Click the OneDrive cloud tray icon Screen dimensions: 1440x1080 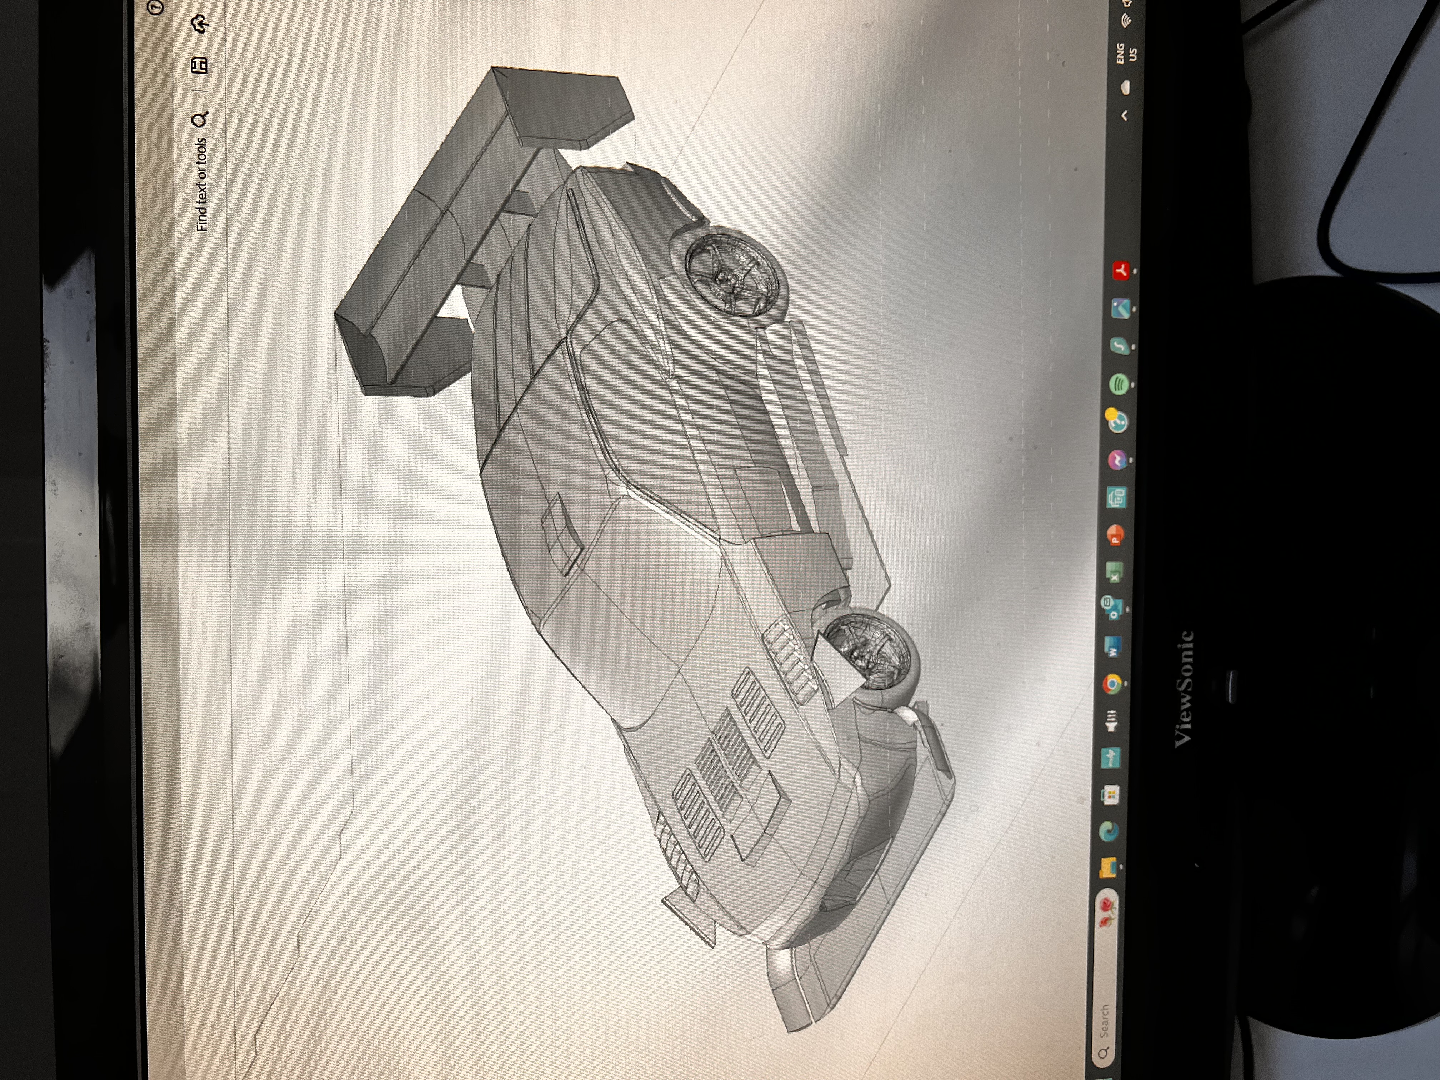click(1125, 87)
